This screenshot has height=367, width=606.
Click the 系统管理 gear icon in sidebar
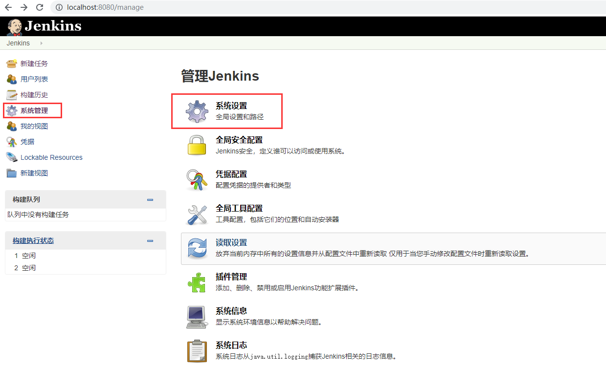coord(12,110)
